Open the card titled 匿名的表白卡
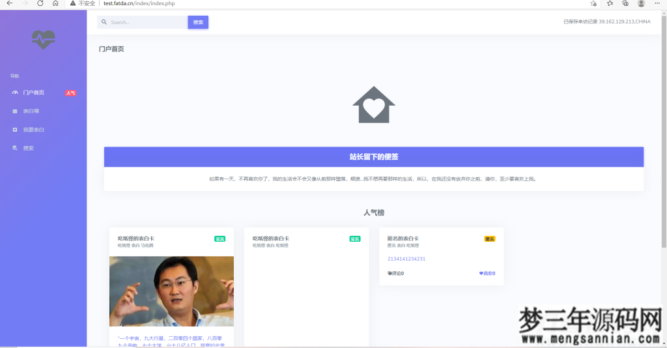 coord(403,239)
